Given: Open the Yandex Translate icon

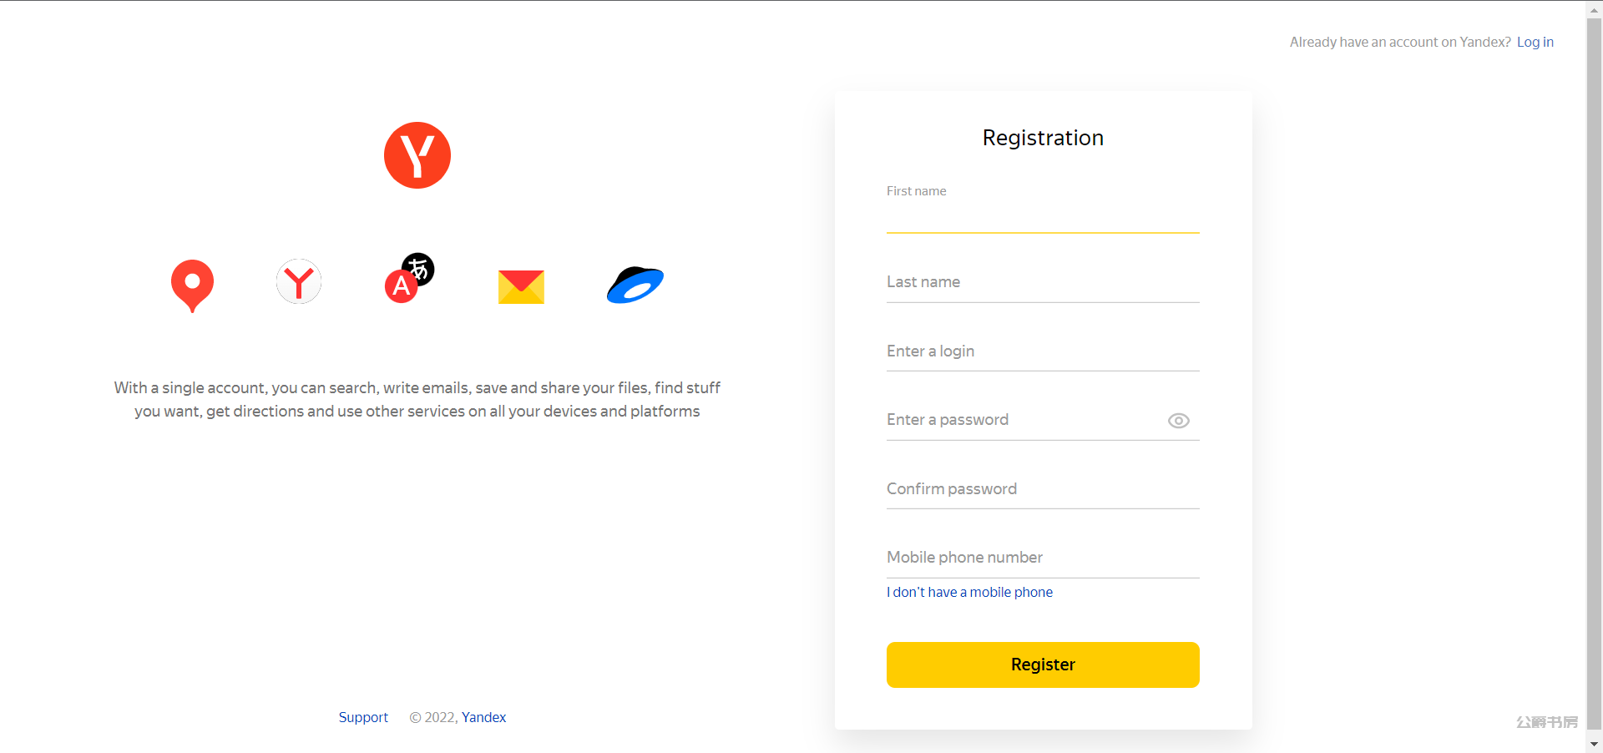Looking at the screenshot, I should [x=409, y=278].
